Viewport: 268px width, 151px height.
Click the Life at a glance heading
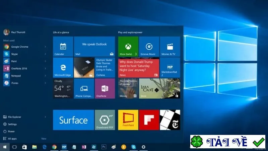[x=61, y=32]
